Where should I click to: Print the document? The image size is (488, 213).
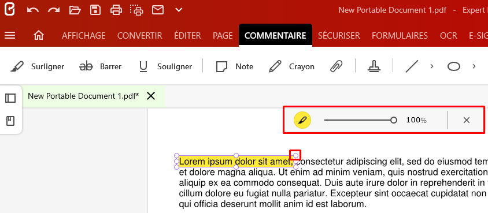pos(116,10)
